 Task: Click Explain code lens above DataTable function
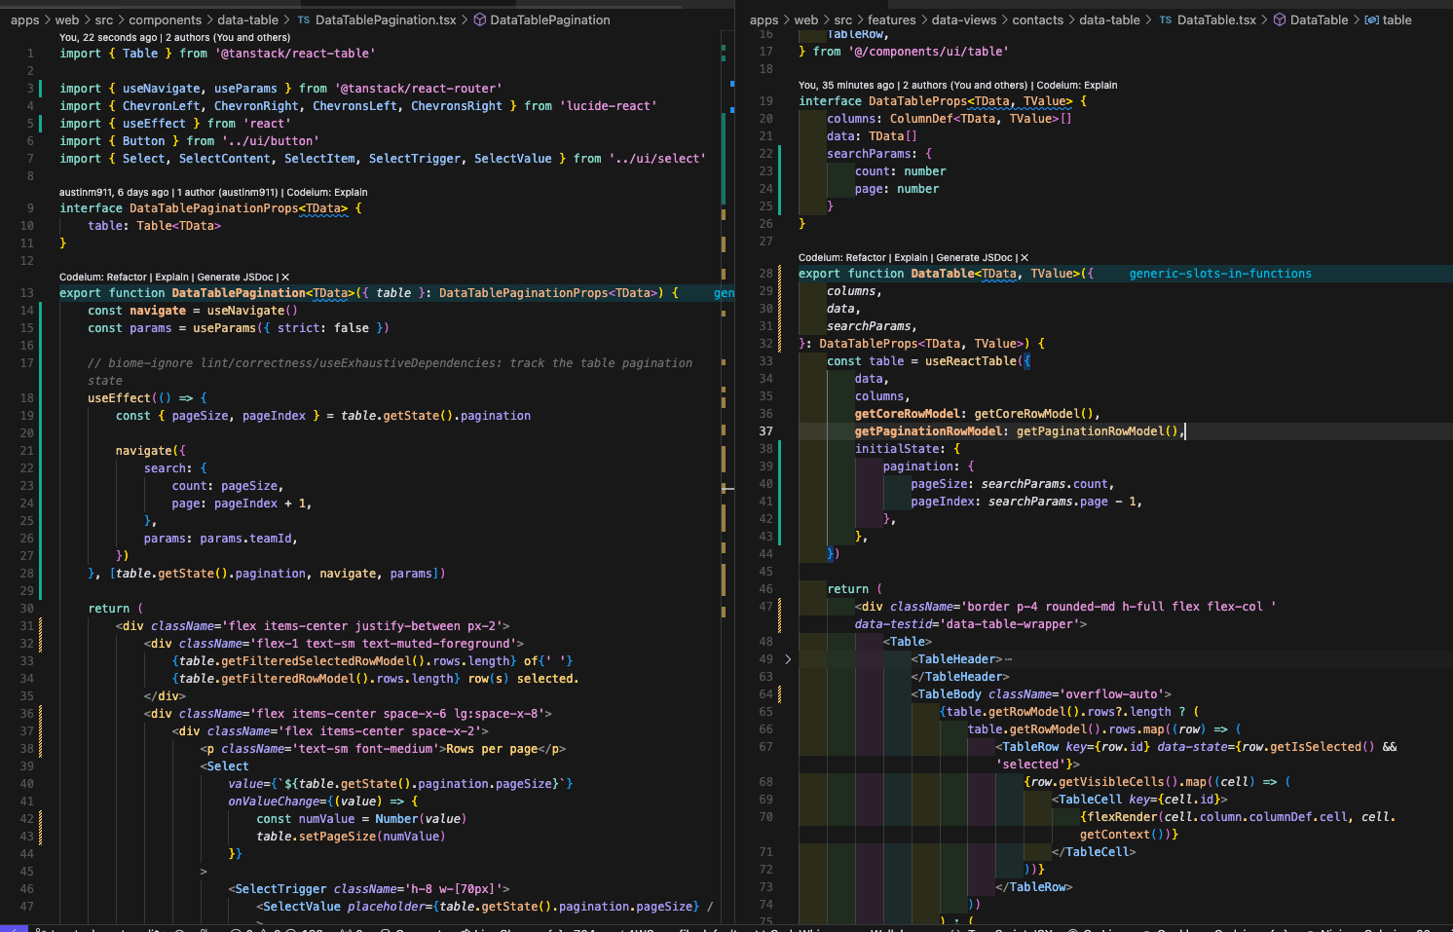pyautogui.click(x=912, y=258)
